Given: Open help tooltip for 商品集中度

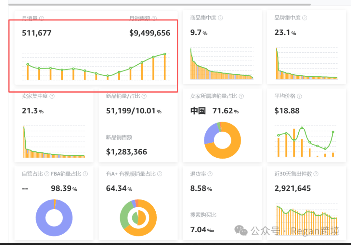Looking at the screenshot, I should pyautogui.click(x=220, y=18).
